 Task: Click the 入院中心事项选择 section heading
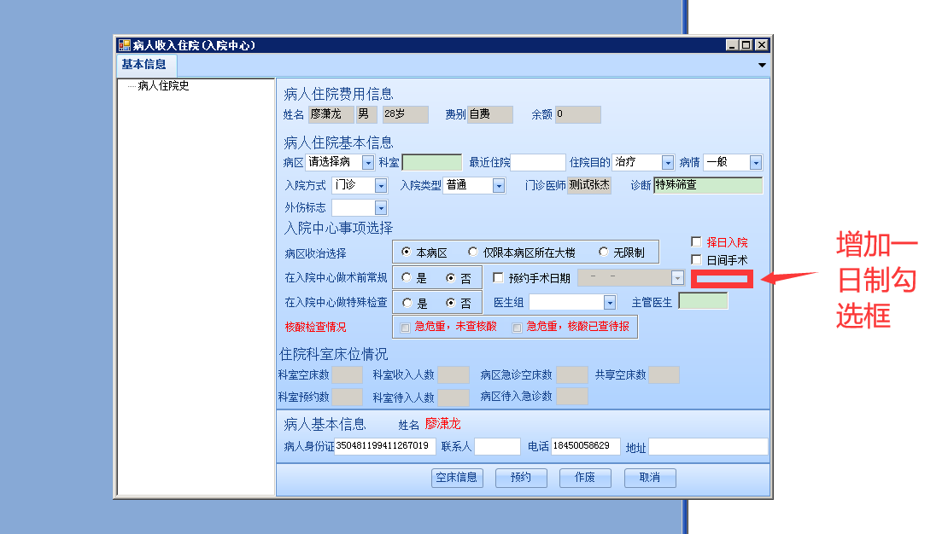coord(338,229)
